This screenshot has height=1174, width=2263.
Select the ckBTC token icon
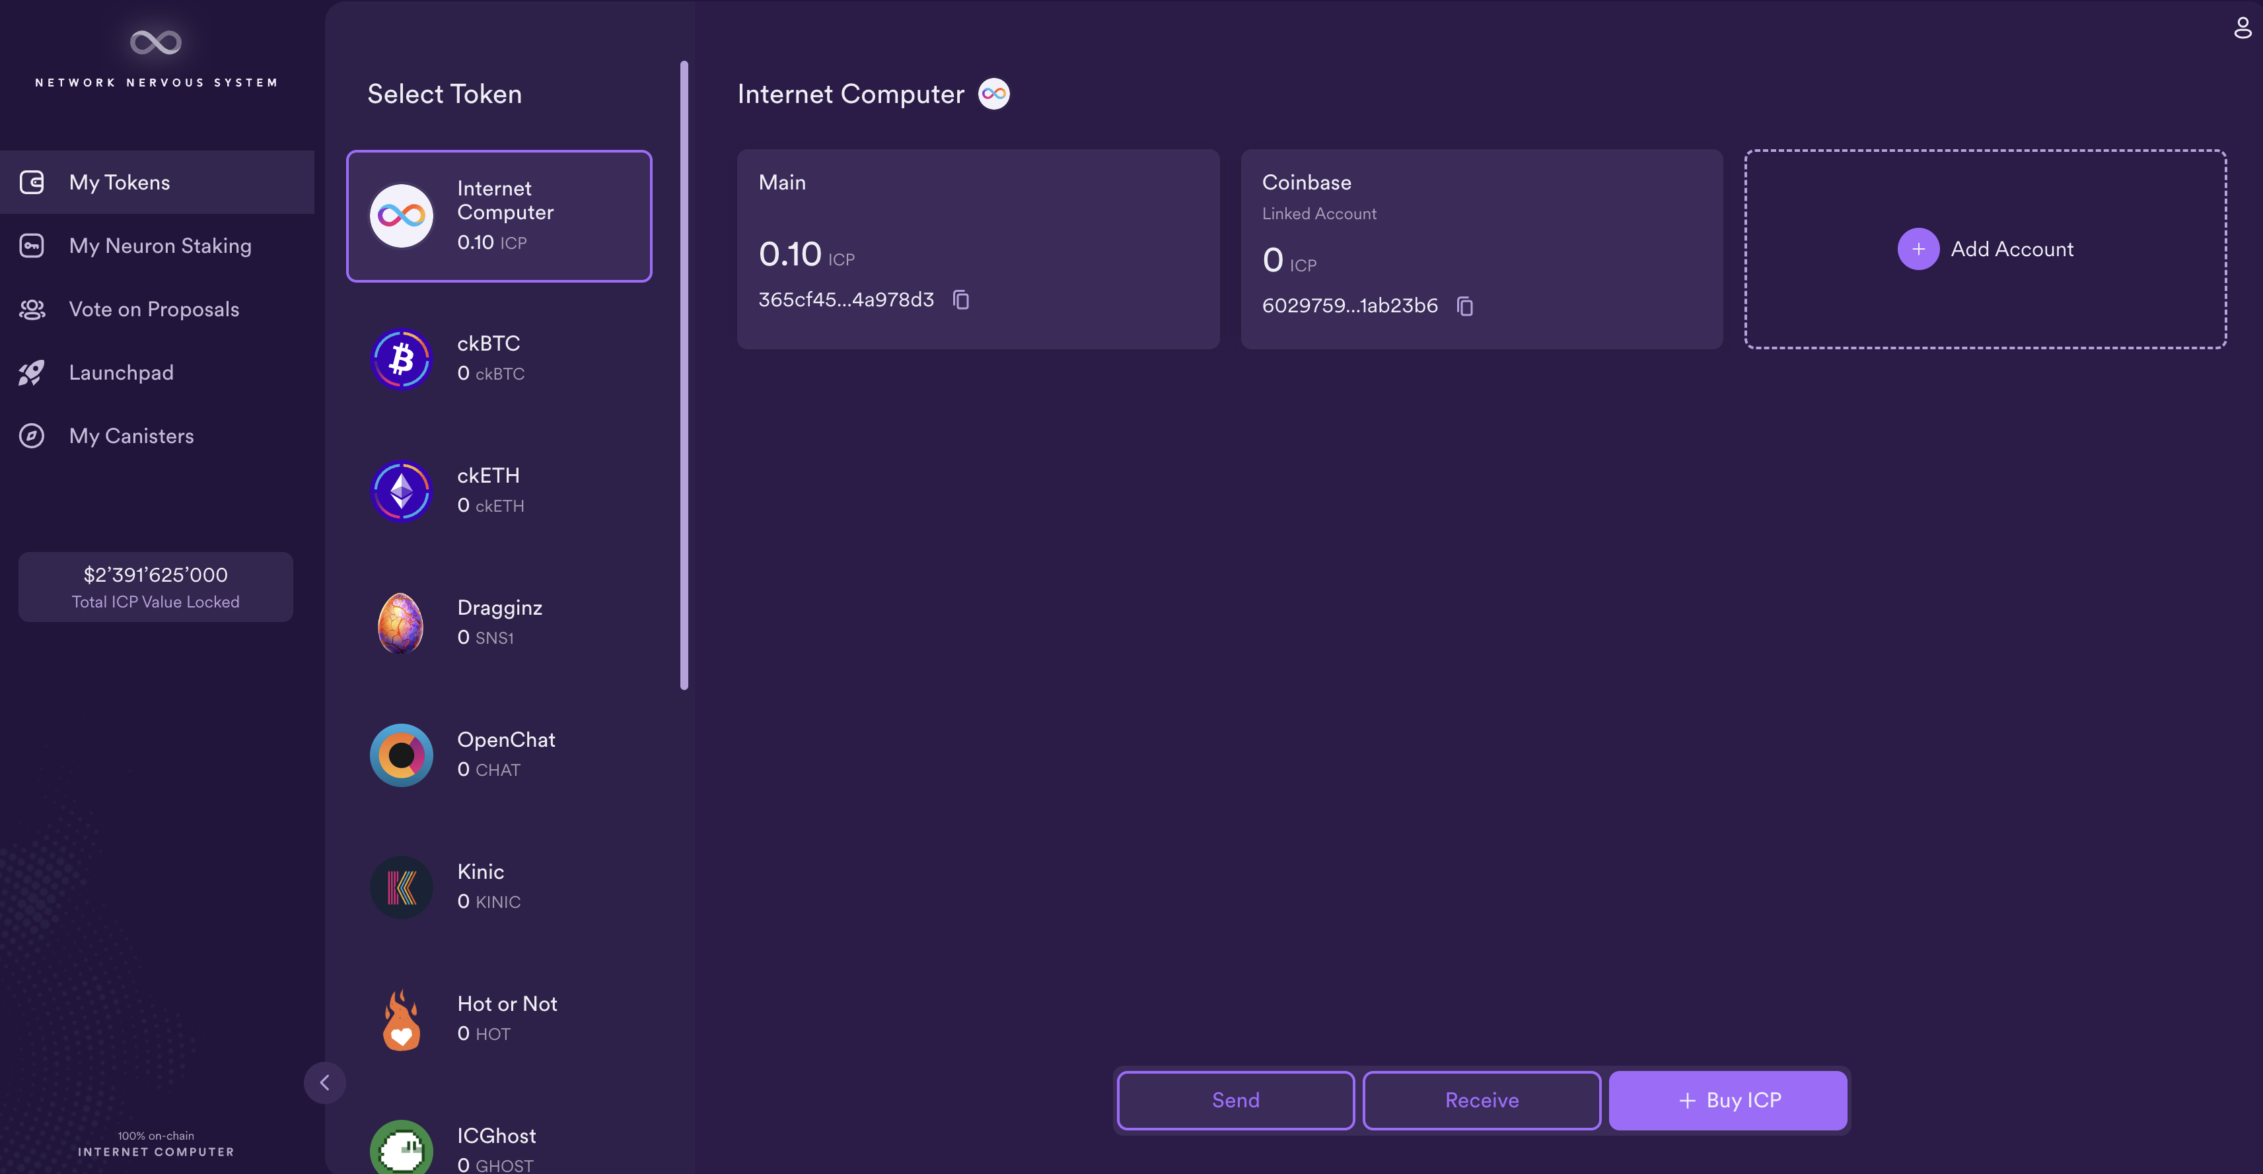pyautogui.click(x=400, y=357)
